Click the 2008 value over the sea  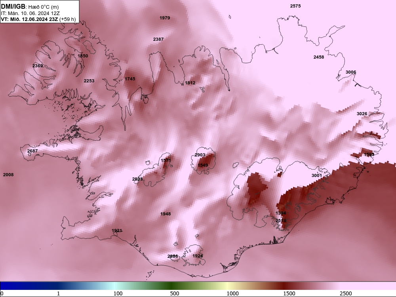click(8, 175)
